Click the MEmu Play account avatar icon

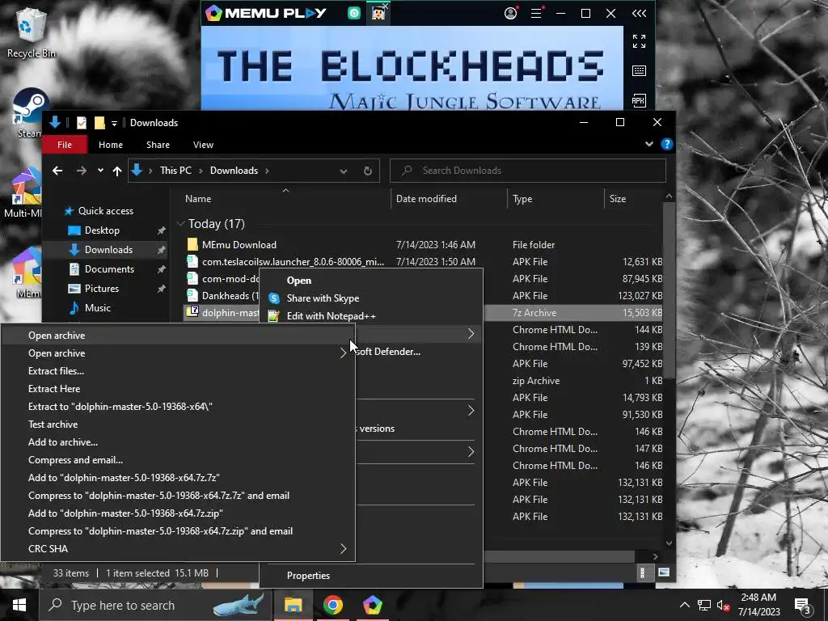click(511, 13)
